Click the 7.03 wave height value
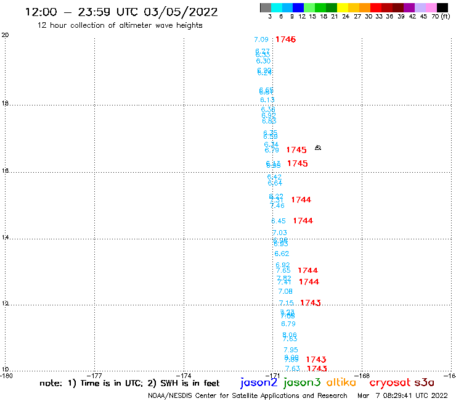Image resolution: width=456 pixels, height=401 pixels. pos(280,233)
